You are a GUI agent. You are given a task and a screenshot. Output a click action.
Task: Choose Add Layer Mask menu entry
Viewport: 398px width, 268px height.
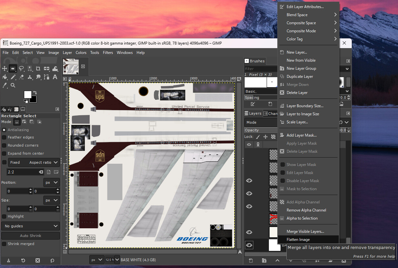(308, 135)
